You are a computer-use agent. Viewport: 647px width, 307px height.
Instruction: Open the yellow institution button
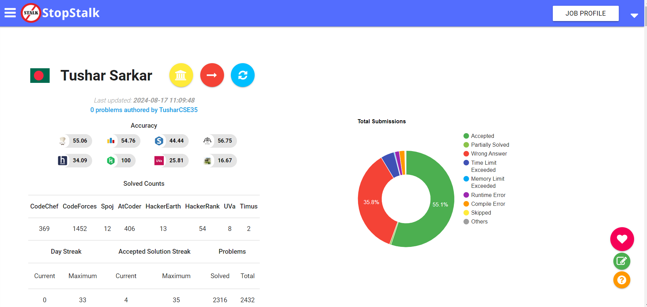[x=181, y=75]
